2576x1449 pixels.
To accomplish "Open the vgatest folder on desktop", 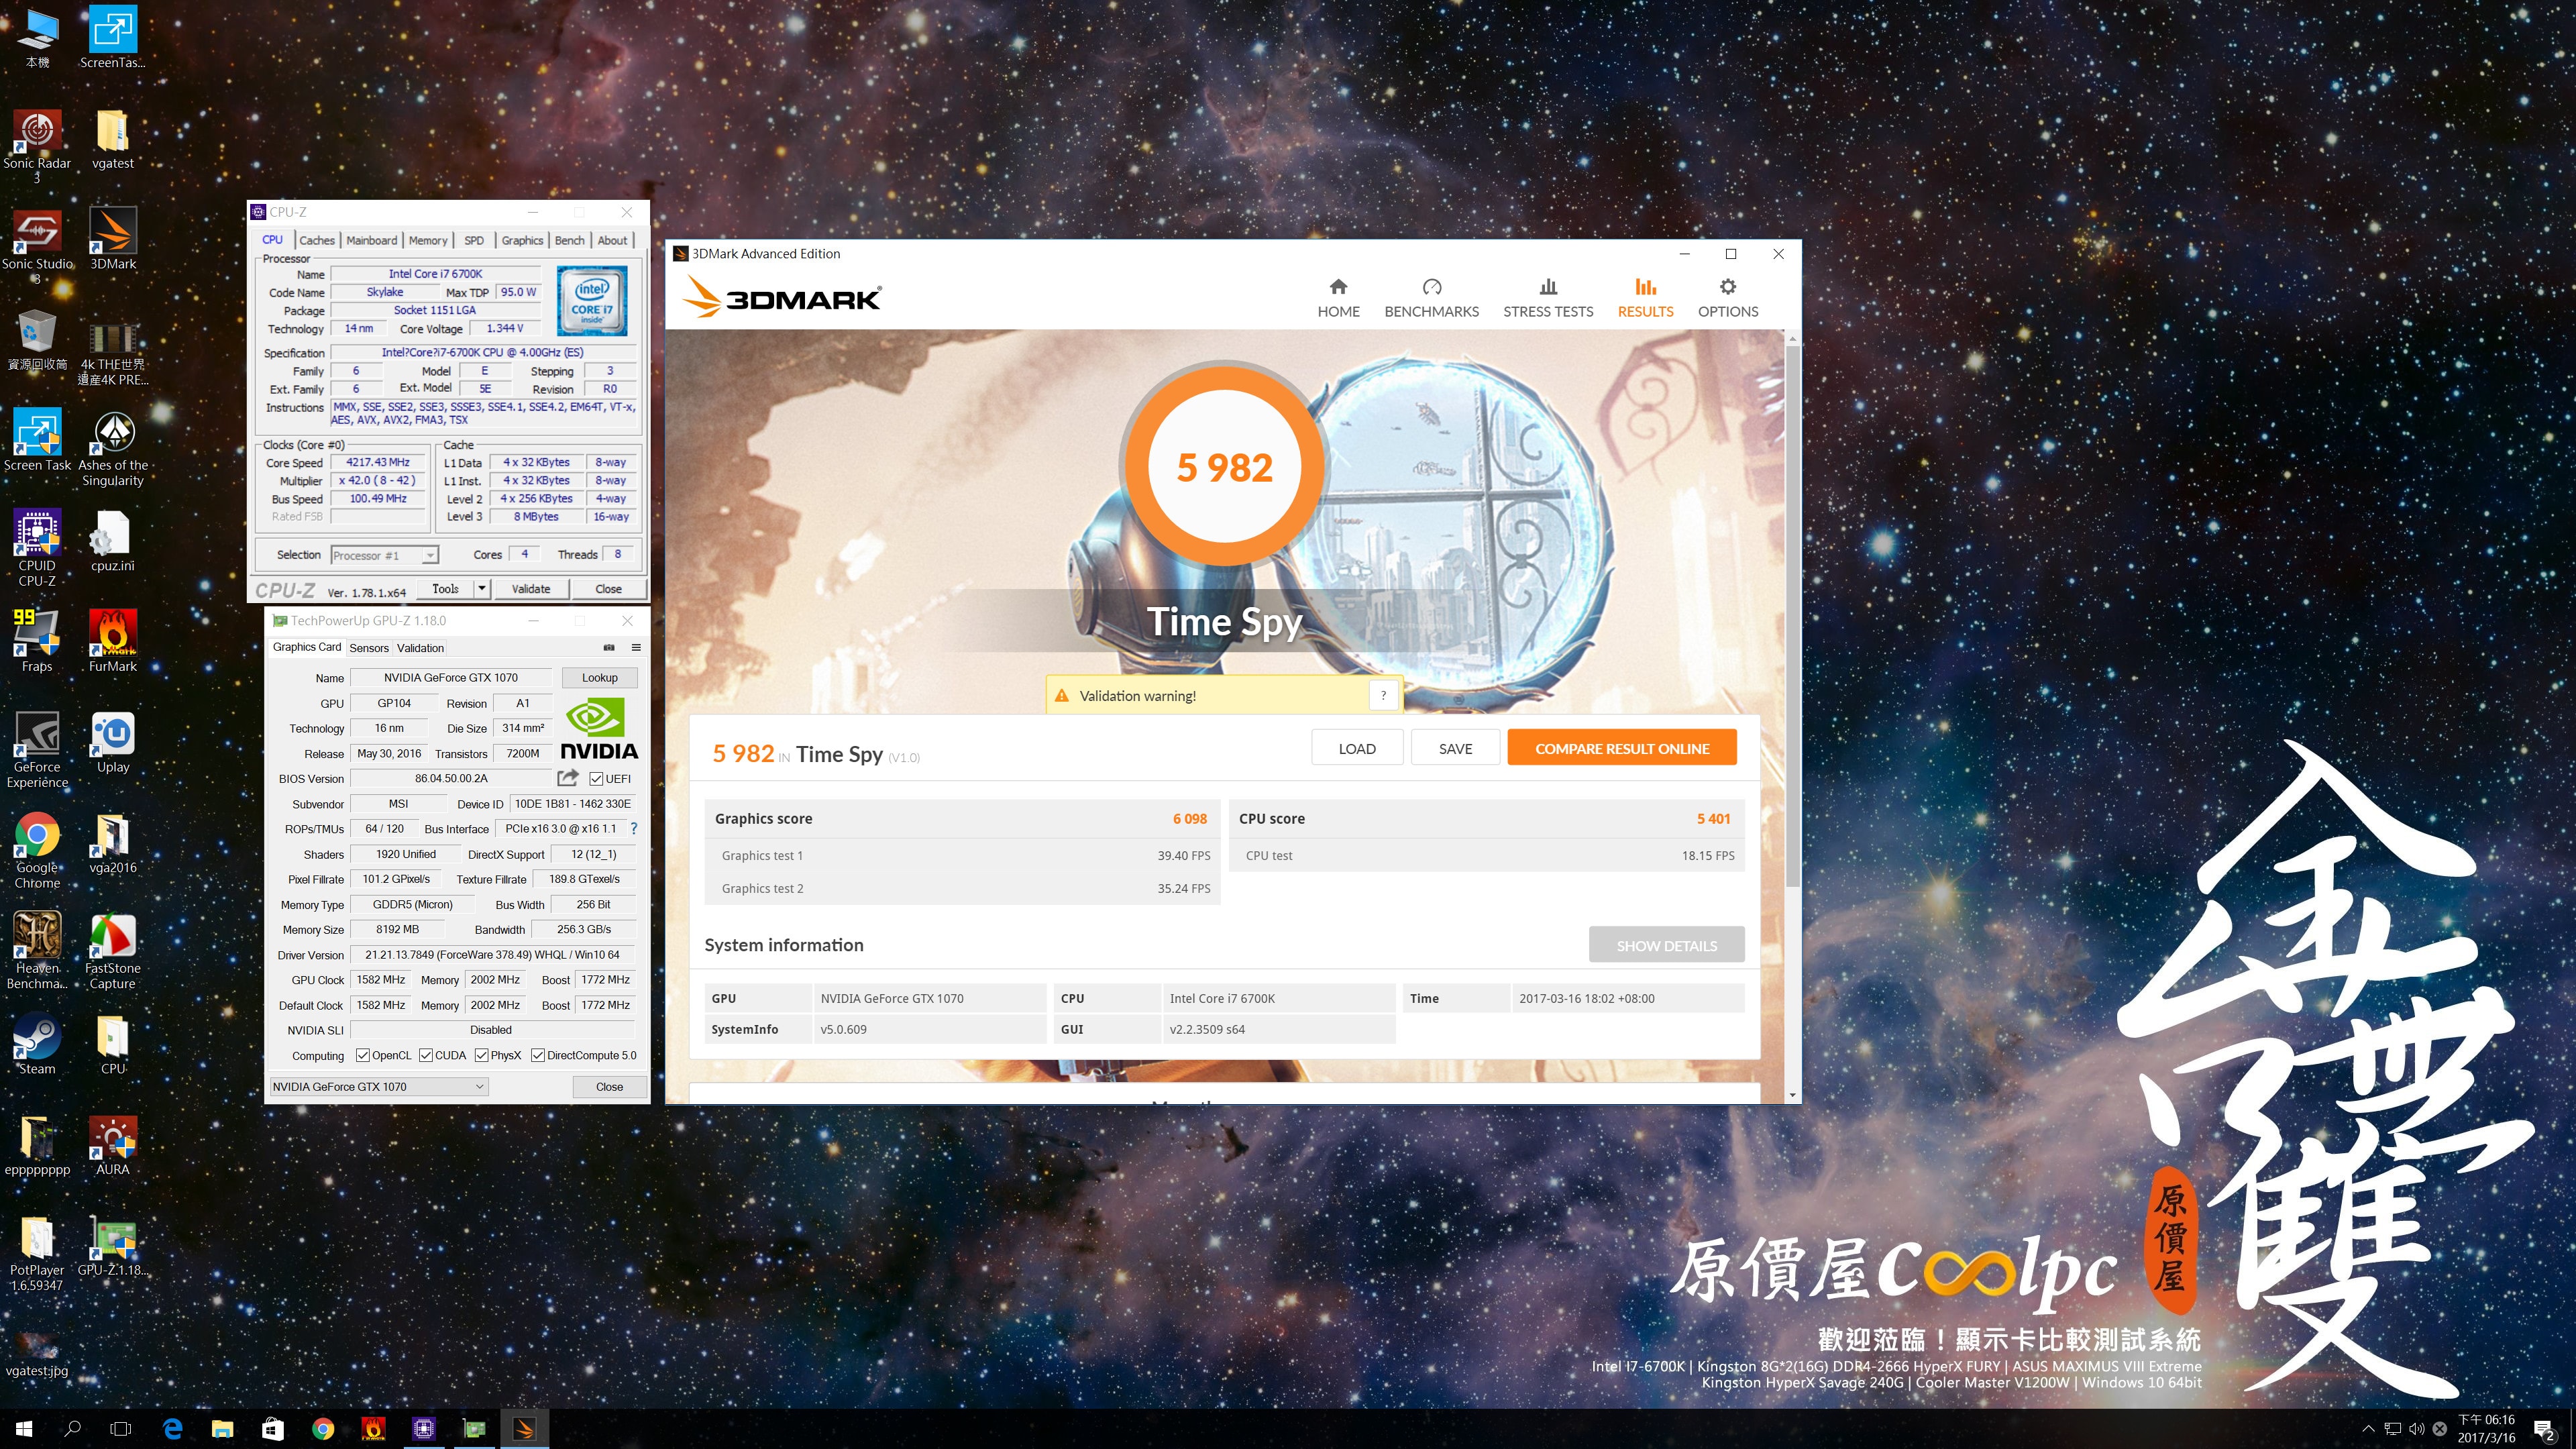I will pos(112,139).
